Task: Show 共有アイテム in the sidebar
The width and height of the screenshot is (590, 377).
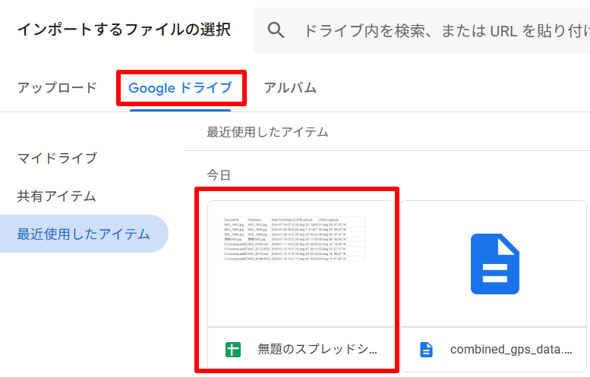Action: [57, 196]
